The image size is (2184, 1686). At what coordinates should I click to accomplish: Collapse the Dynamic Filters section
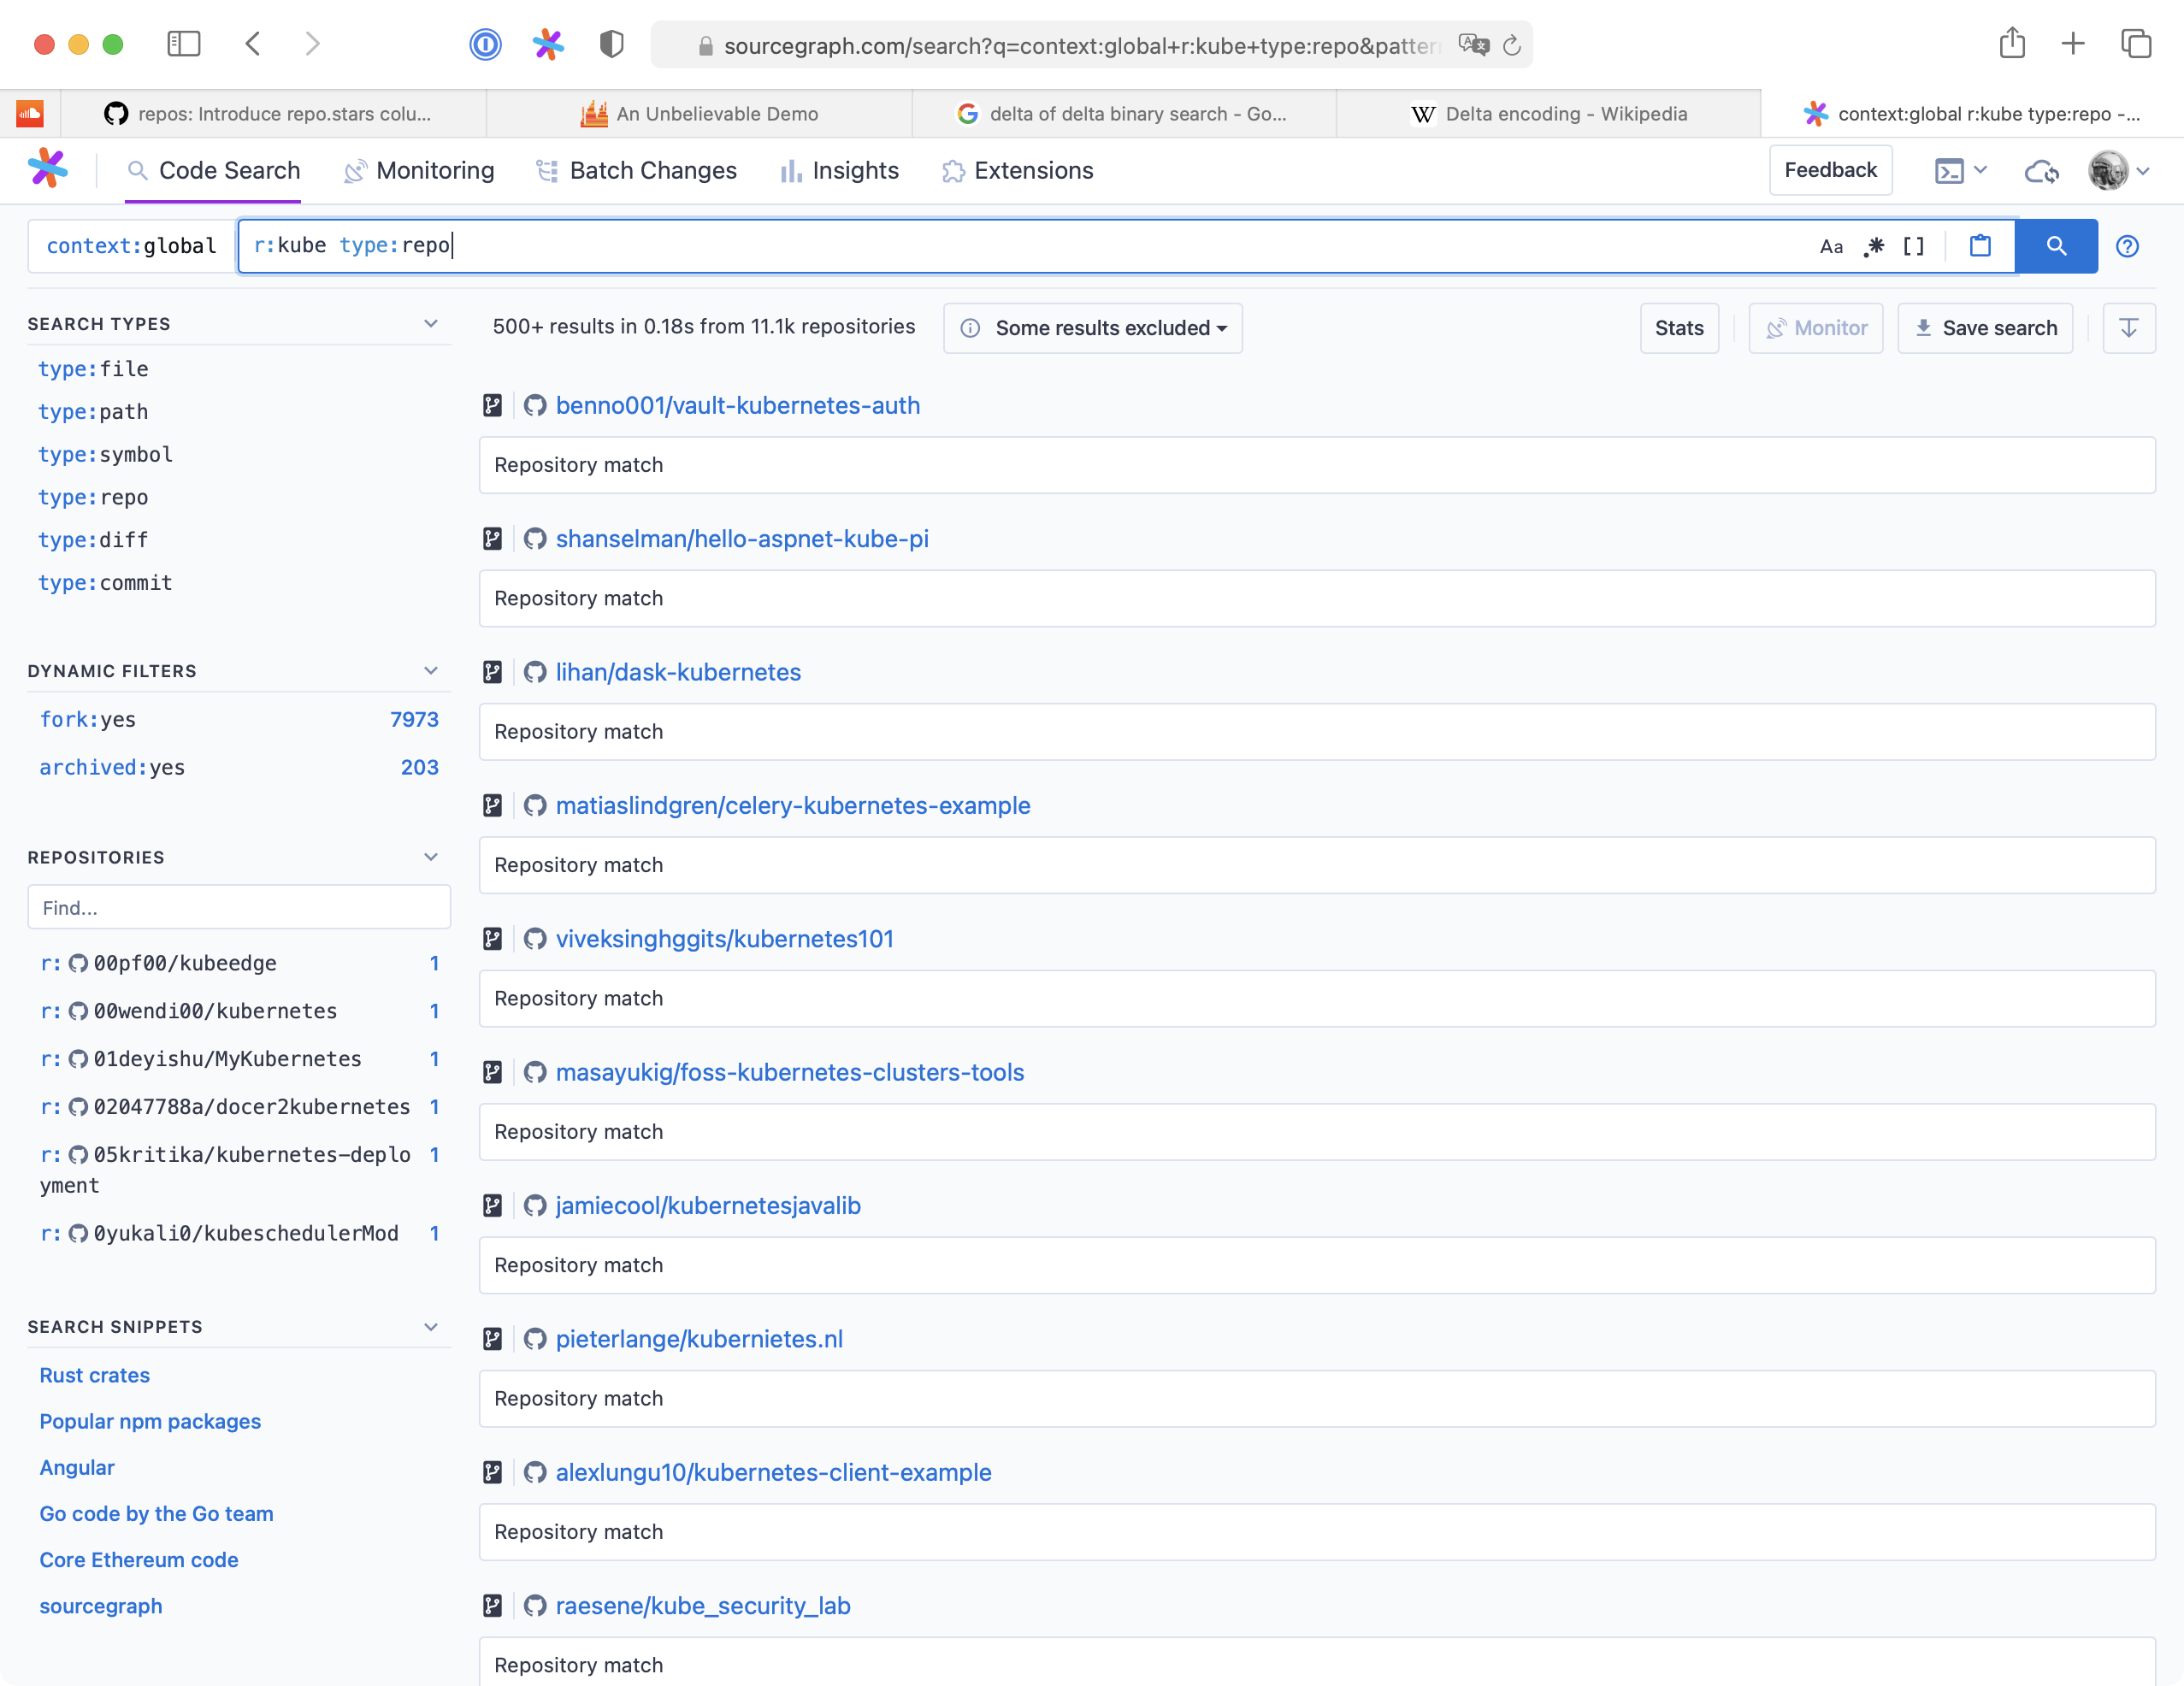coord(431,670)
